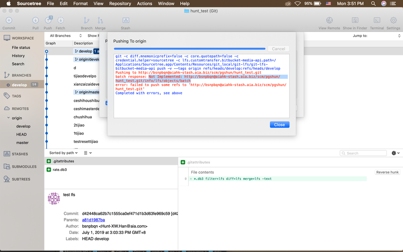The height and width of the screenshot is (252, 403).
Task: Select History in sidebar
Action: (x=18, y=56)
